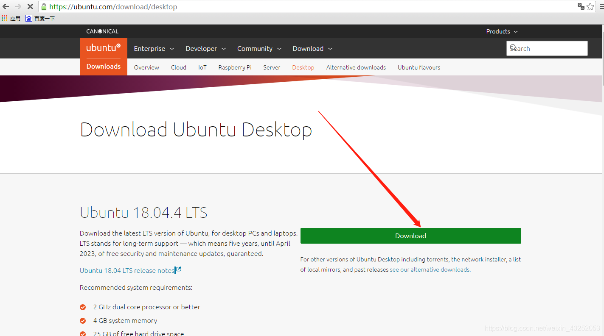Expand the Community menu
The image size is (604, 336).
click(259, 49)
